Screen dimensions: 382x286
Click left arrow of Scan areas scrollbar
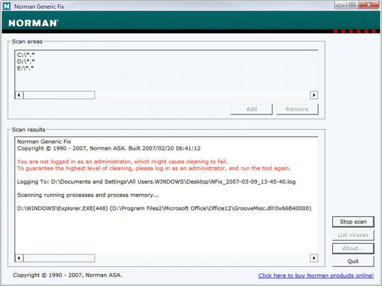(19, 95)
